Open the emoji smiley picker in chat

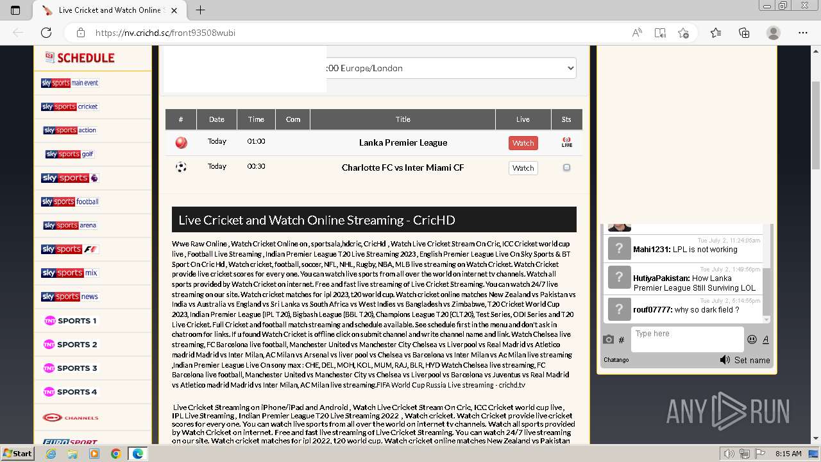[x=752, y=339]
